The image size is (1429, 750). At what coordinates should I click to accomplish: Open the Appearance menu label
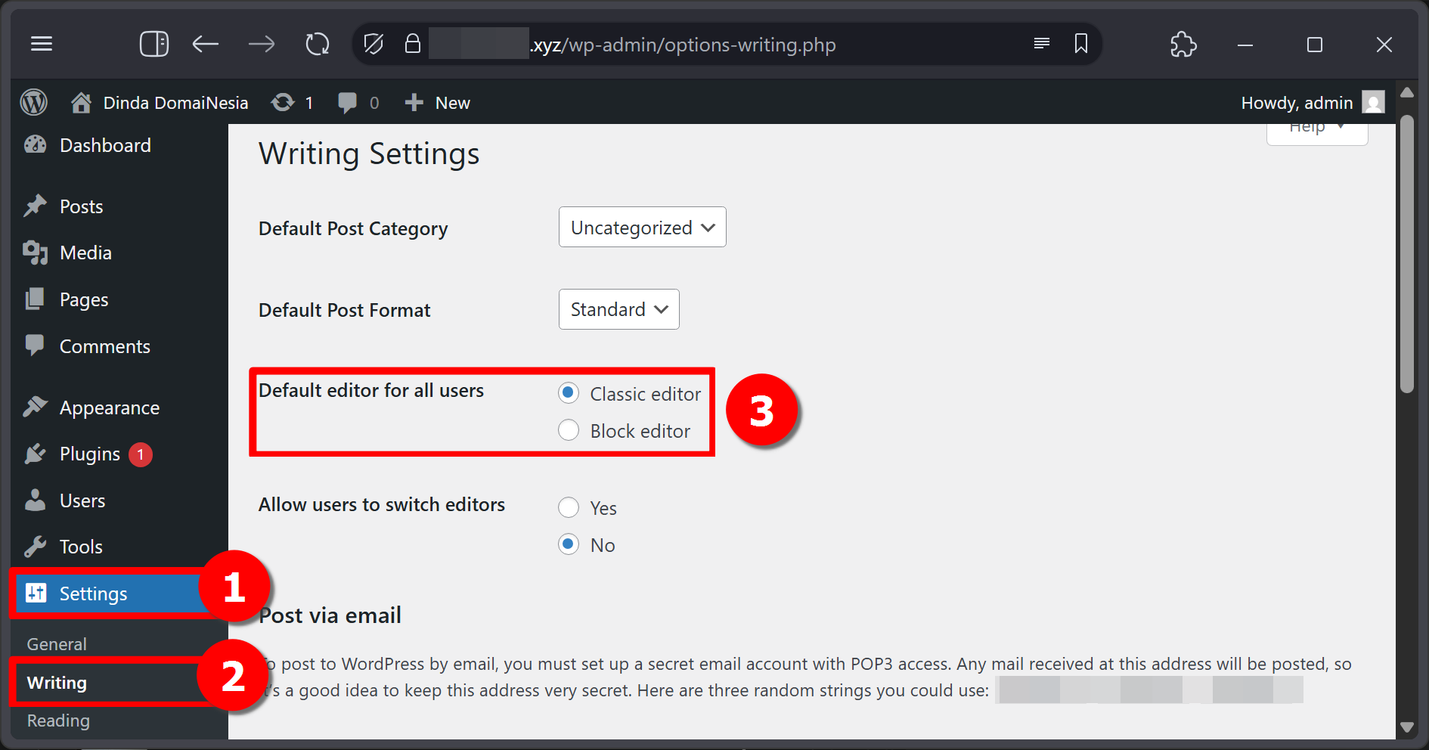click(x=110, y=408)
